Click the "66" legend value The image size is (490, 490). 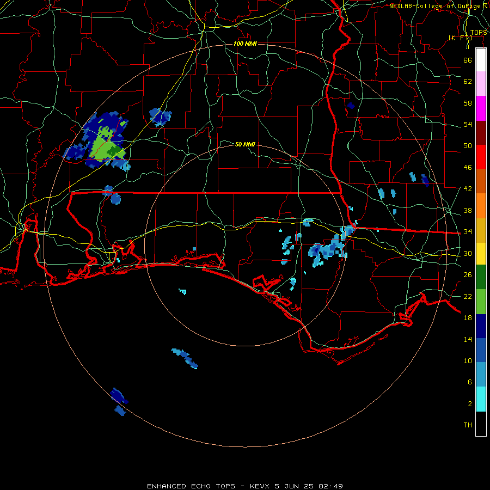pos(468,60)
